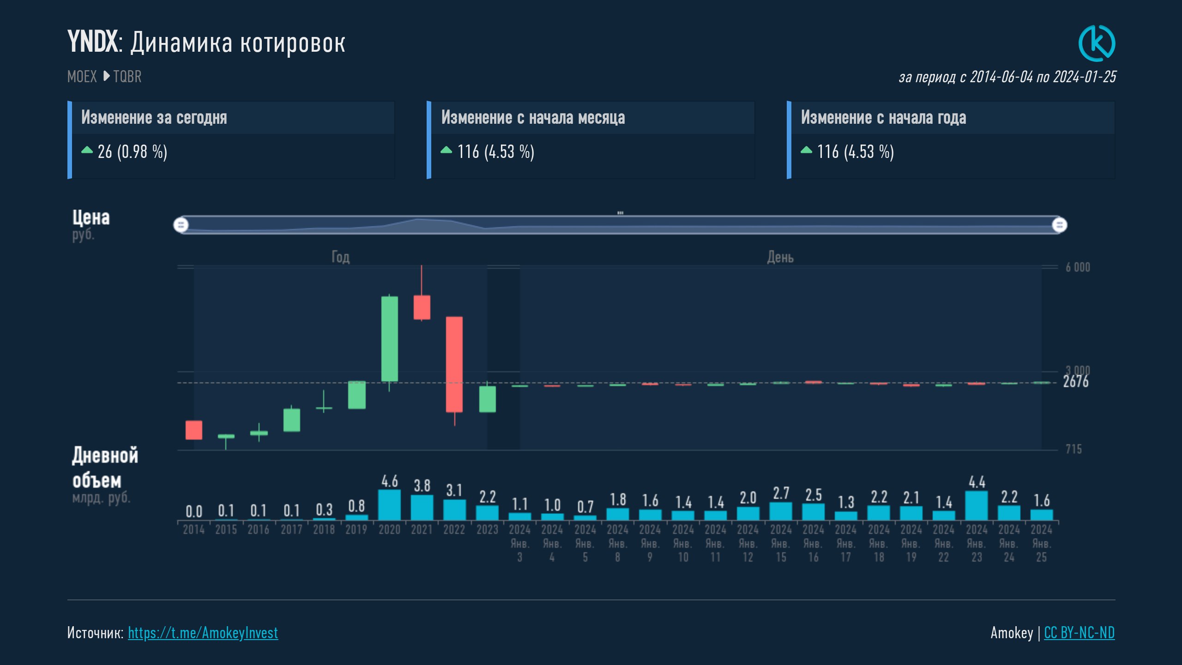Open the CC BY-NC-ND license link
This screenshot has height=665, width=1182.
point(1079,633)
